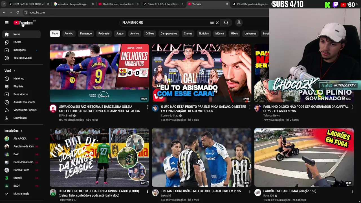Select the first Ao vivo chip
Image resolution: width=361 pixels, height=203 pixels.
coord(69,33)
